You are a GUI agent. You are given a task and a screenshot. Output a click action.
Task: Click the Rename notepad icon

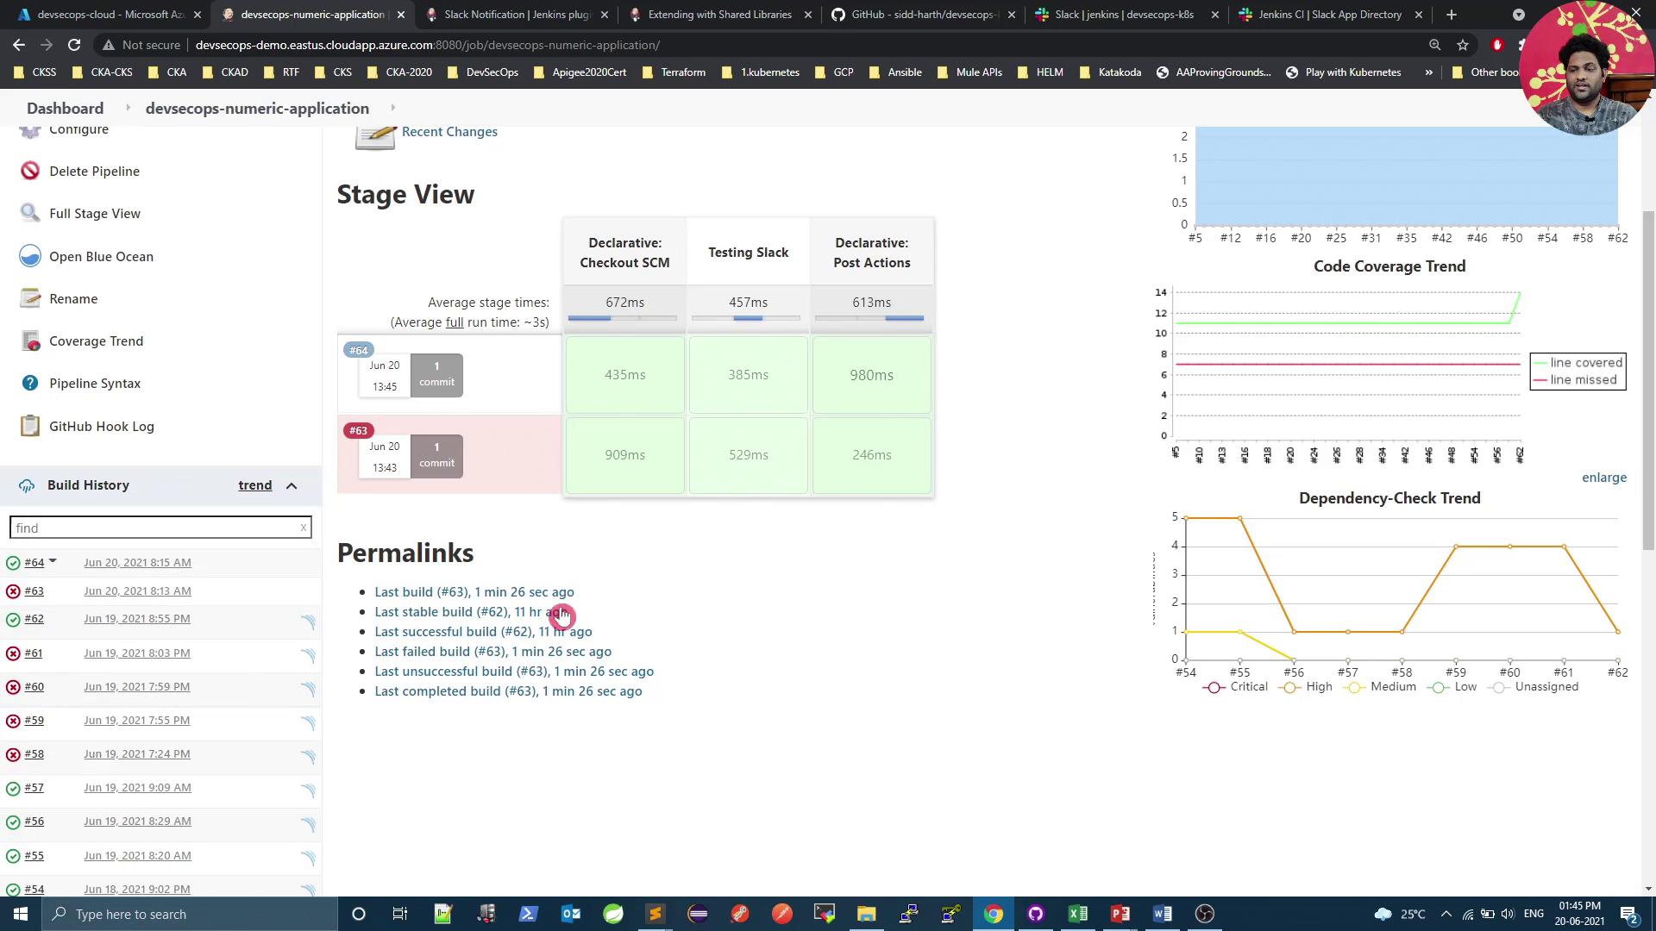pyautogui.click(x=30, y=298)
